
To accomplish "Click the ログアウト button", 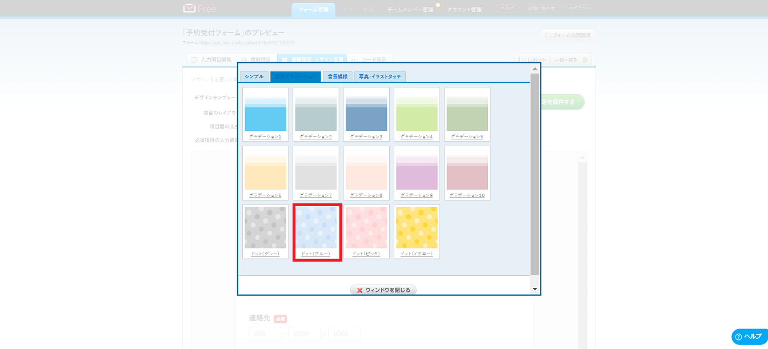I will point(578,9).
